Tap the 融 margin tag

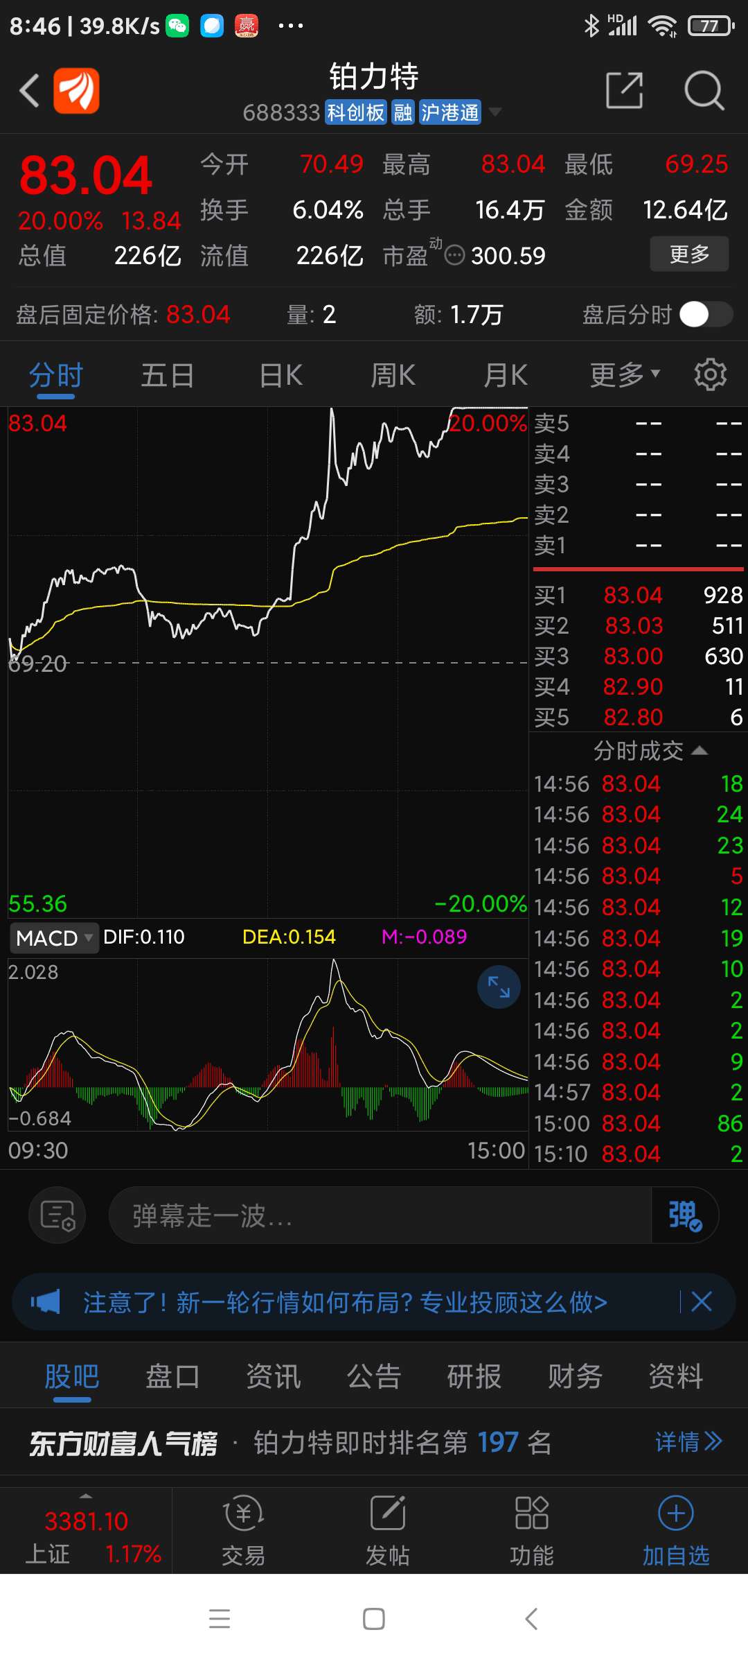(402, 112)
